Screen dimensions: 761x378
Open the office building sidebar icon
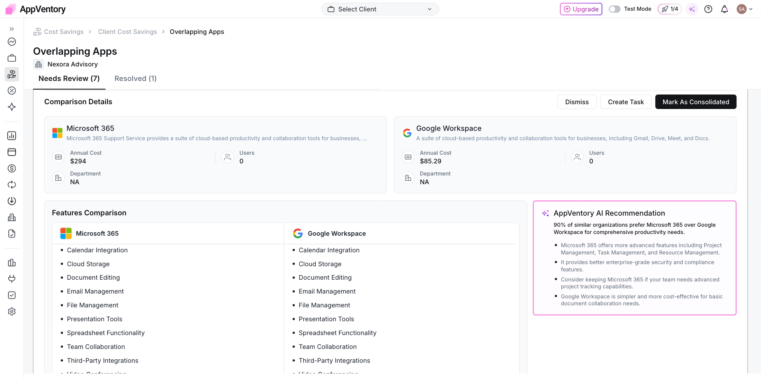coord(12,217)
